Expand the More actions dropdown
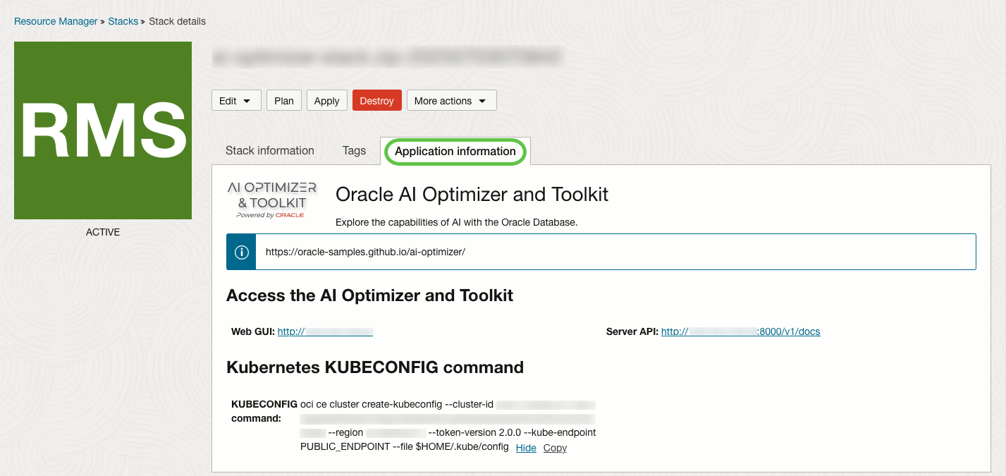 coord(451,101)
